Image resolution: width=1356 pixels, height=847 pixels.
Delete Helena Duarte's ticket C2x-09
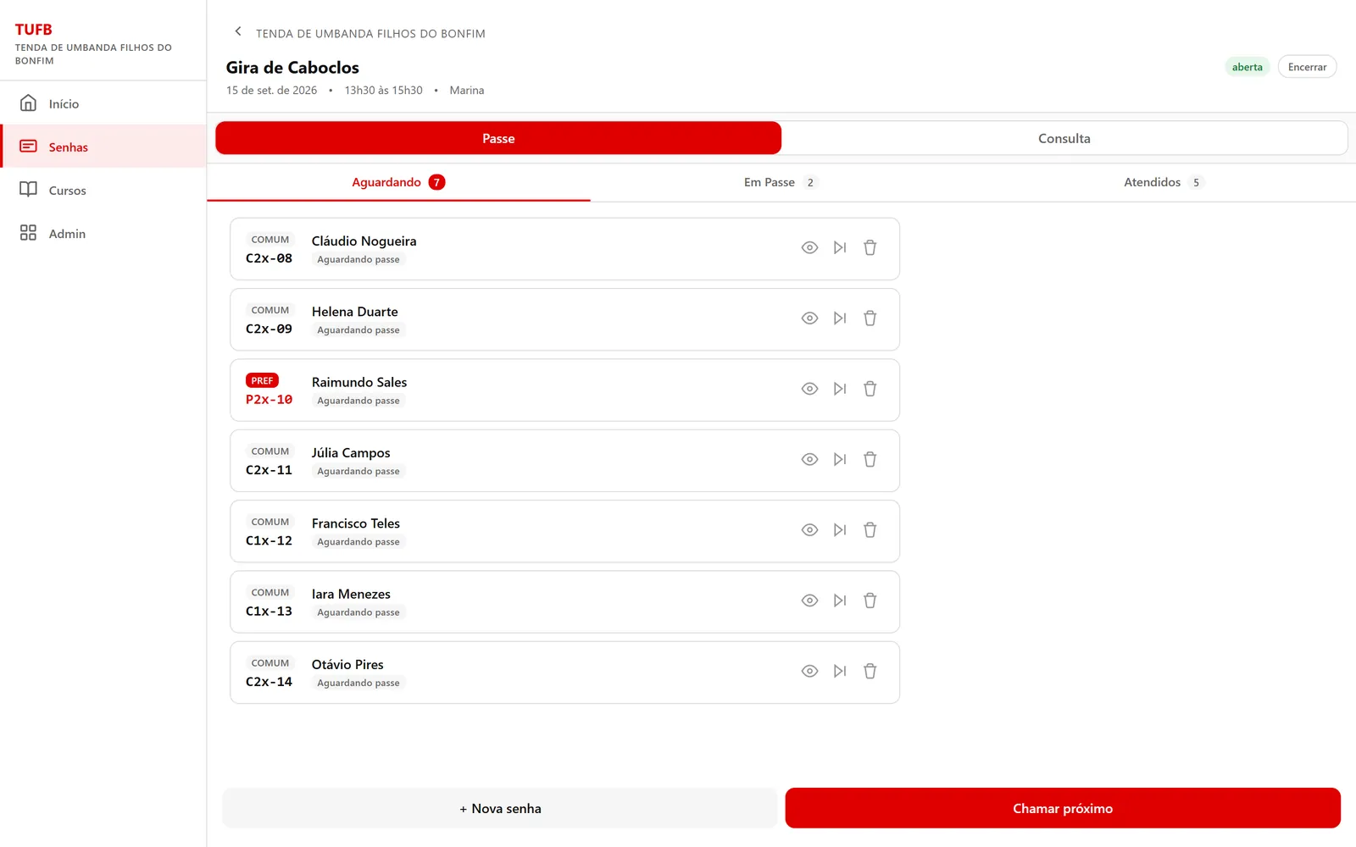(870, 318)
